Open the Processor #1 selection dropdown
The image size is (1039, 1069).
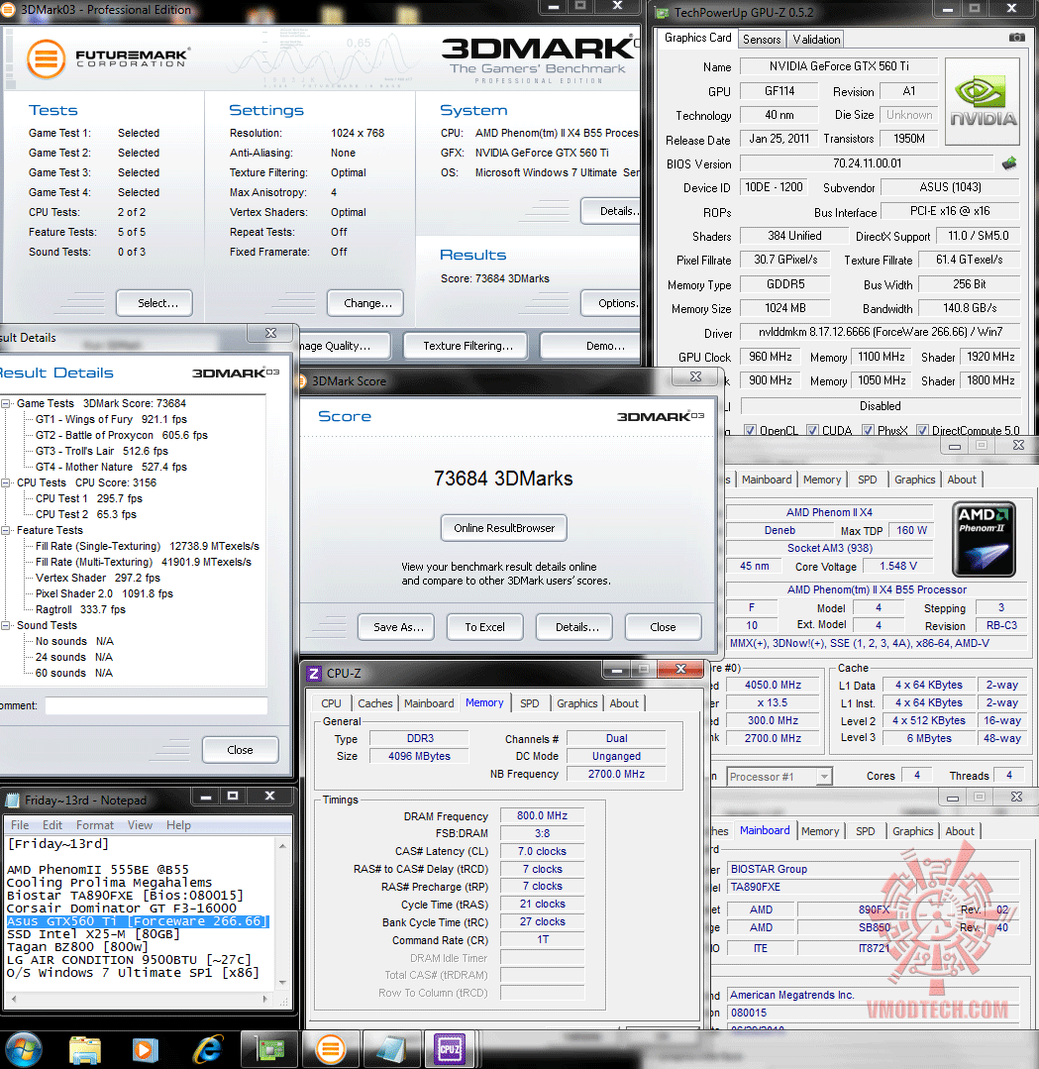point(824,777)
